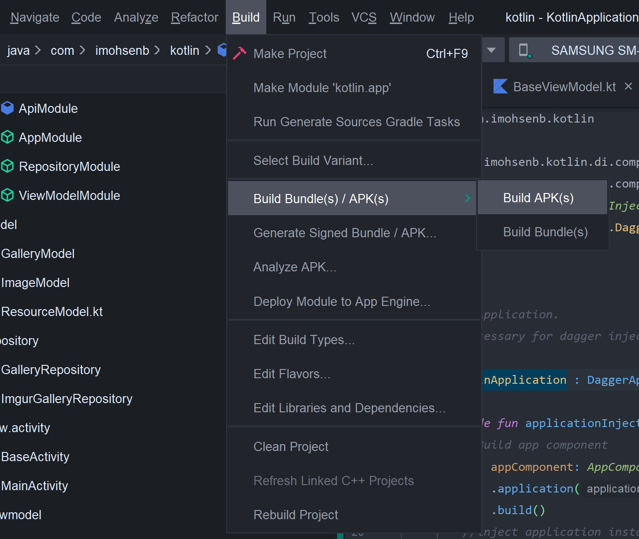
Task: Select MainActivity in project tree
Action: pos(35,486)
